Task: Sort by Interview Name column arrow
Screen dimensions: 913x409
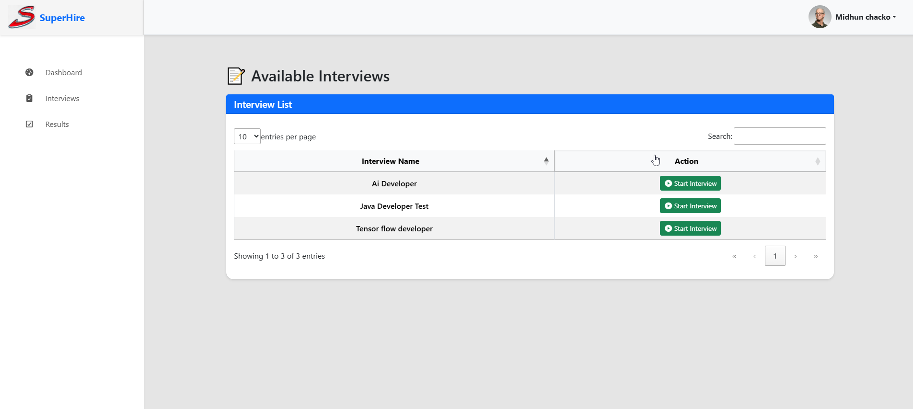Action: tap(546, 161)
